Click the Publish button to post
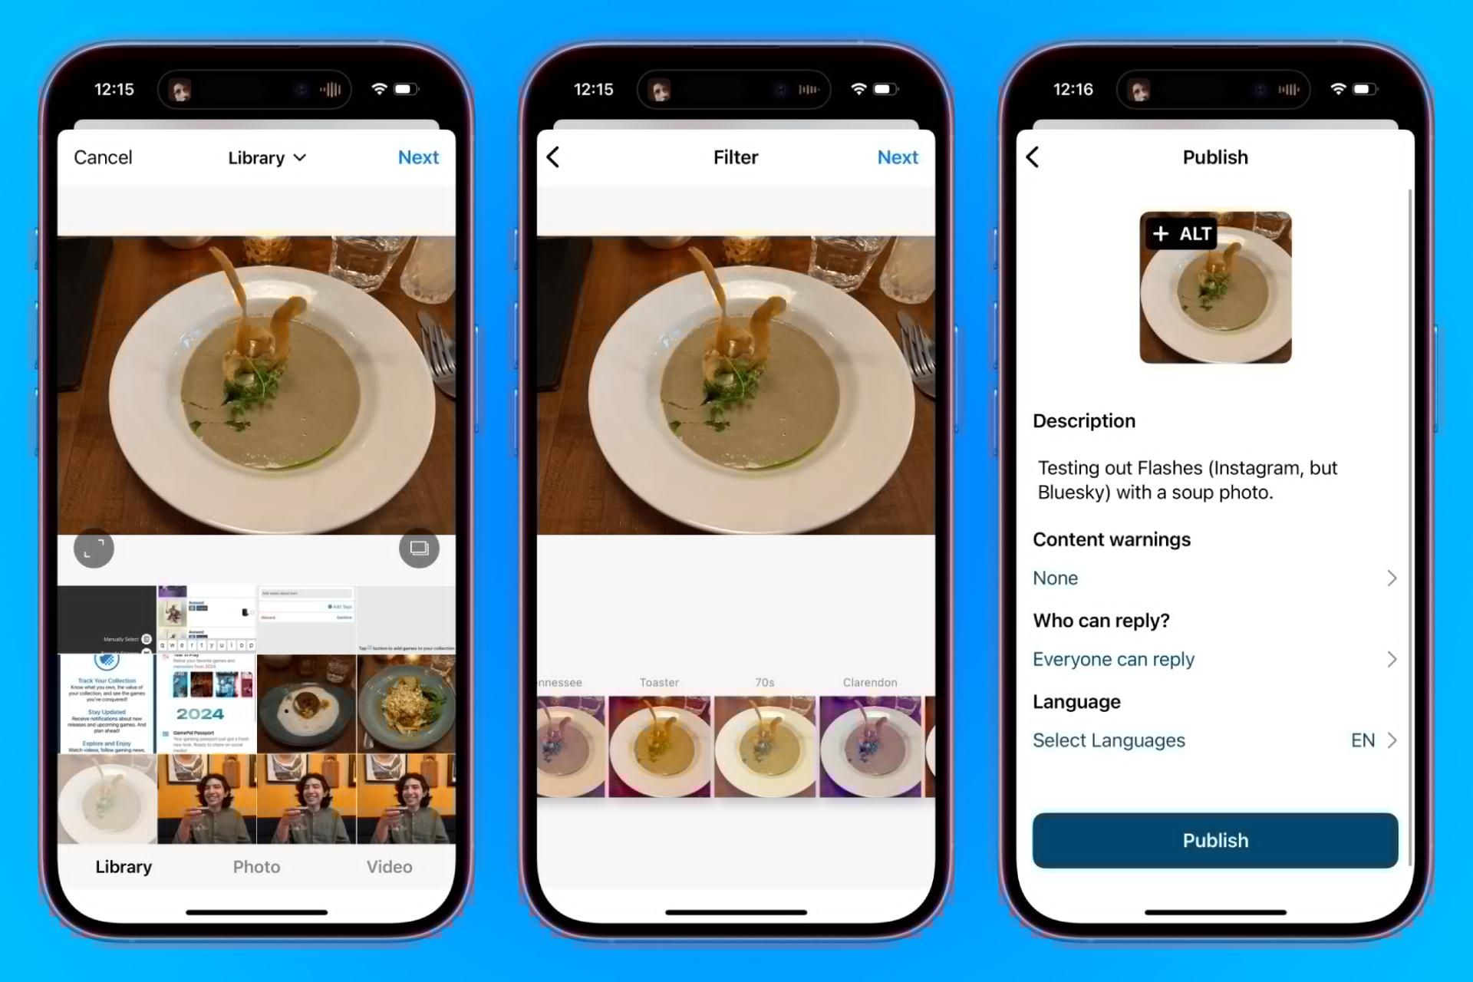1473x982 pixels. (x=1214, y=839)
